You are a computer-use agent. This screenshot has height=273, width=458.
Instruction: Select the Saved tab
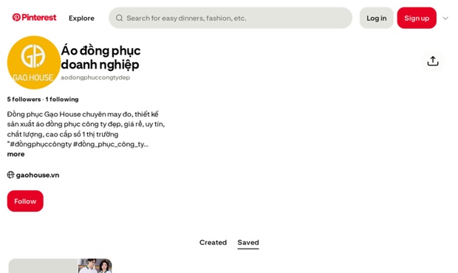[248, 242]
